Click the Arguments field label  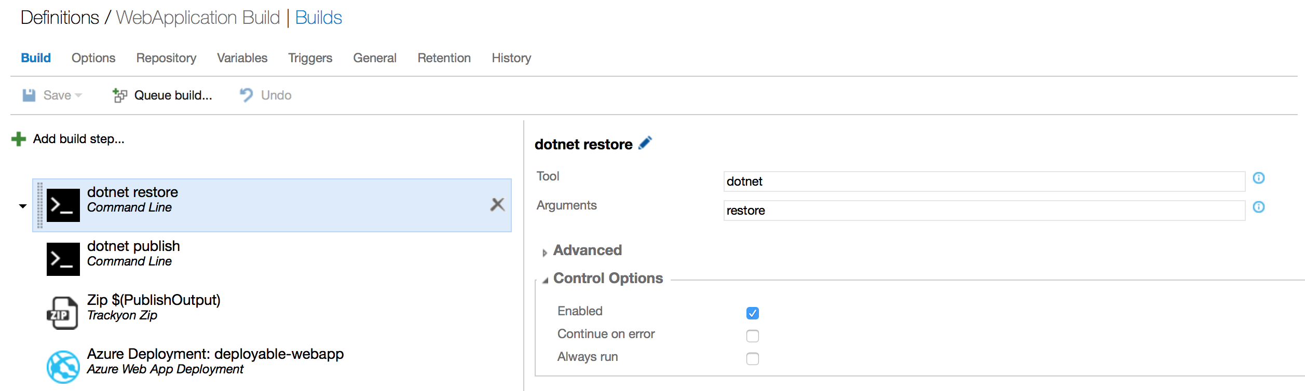[x=566, y=205]
